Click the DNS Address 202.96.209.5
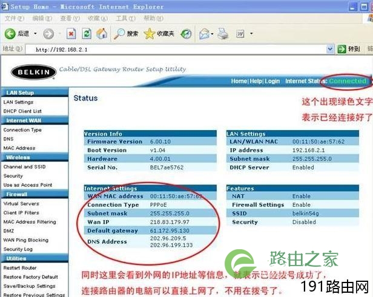 (168, 238)
